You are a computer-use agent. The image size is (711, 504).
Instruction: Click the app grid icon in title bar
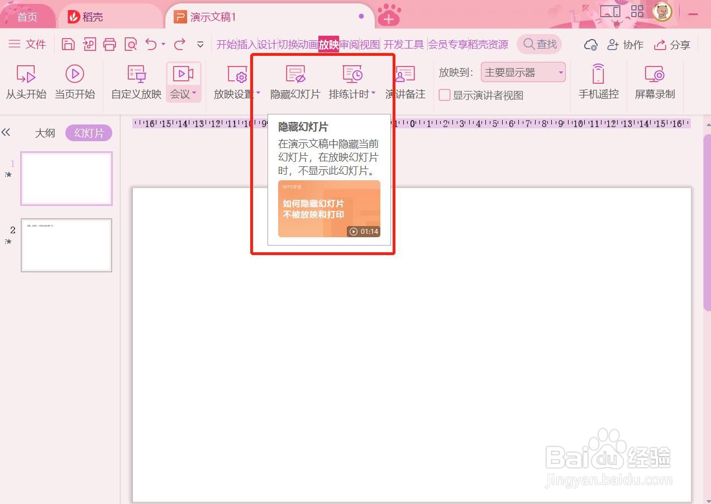click(x=637, y=11)
